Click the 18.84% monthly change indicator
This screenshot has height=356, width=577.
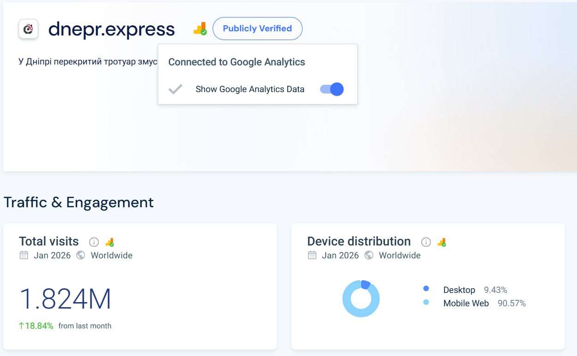coord(36,326)
